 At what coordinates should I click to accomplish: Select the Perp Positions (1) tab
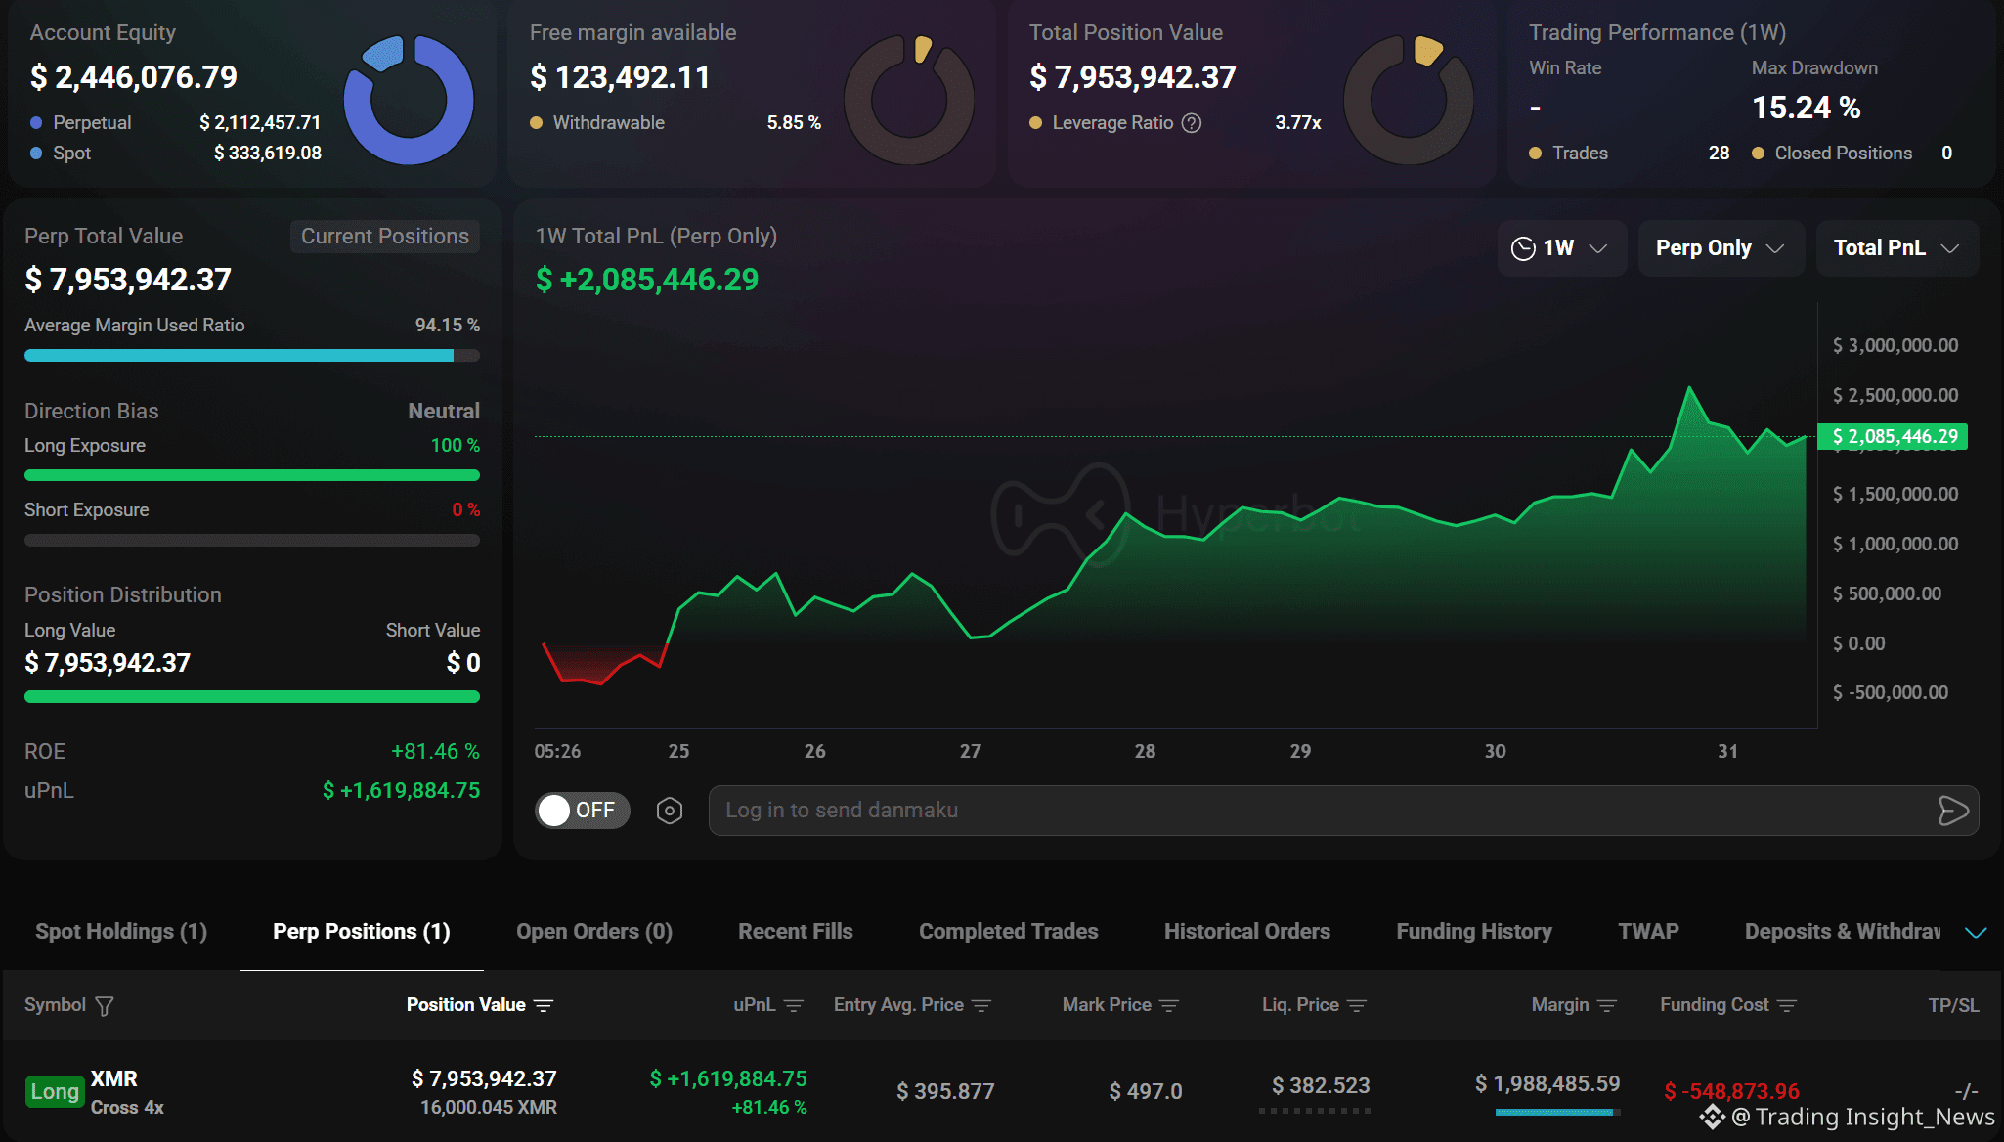(x=362, y=932)
